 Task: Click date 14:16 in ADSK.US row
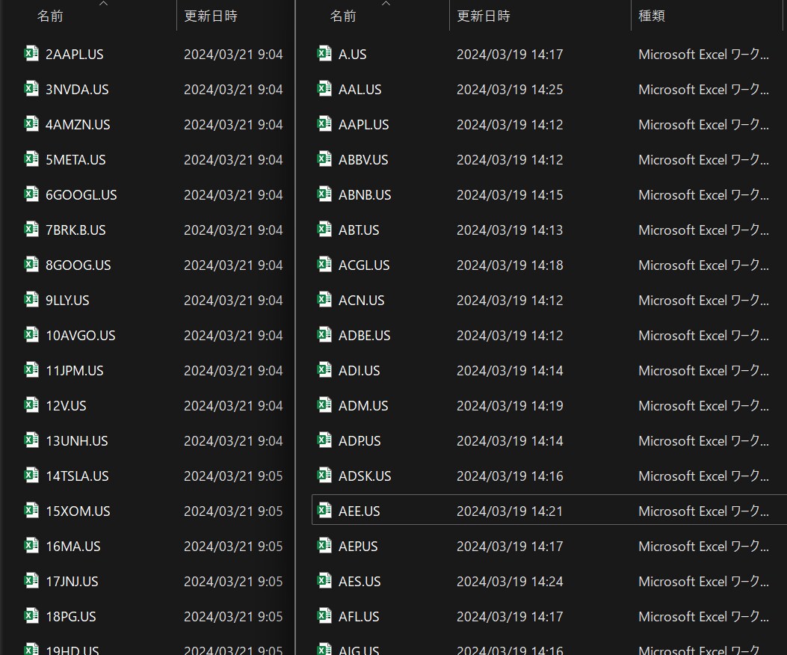[510, 476]
